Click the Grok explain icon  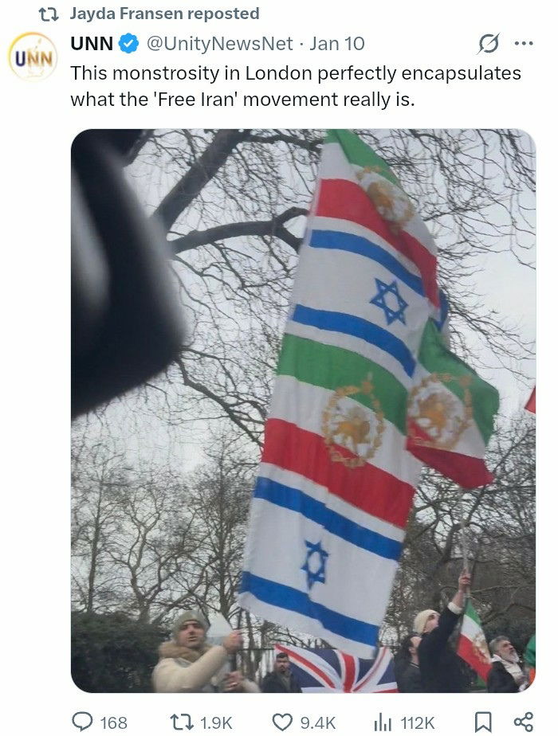(x=489, y=43)
